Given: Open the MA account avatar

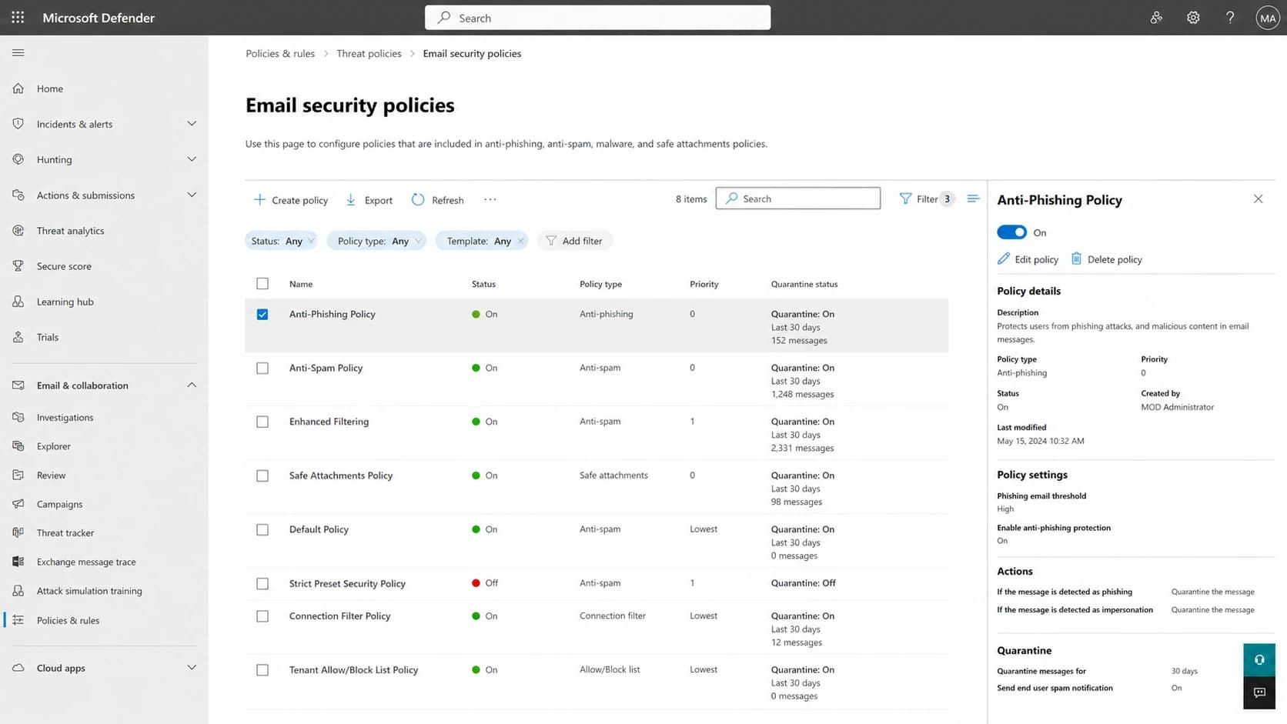Looking at the screenshot, I should pos(1267,18).
